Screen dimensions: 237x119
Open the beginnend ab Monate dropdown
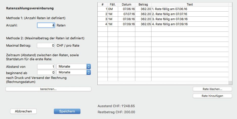point(73,72)
